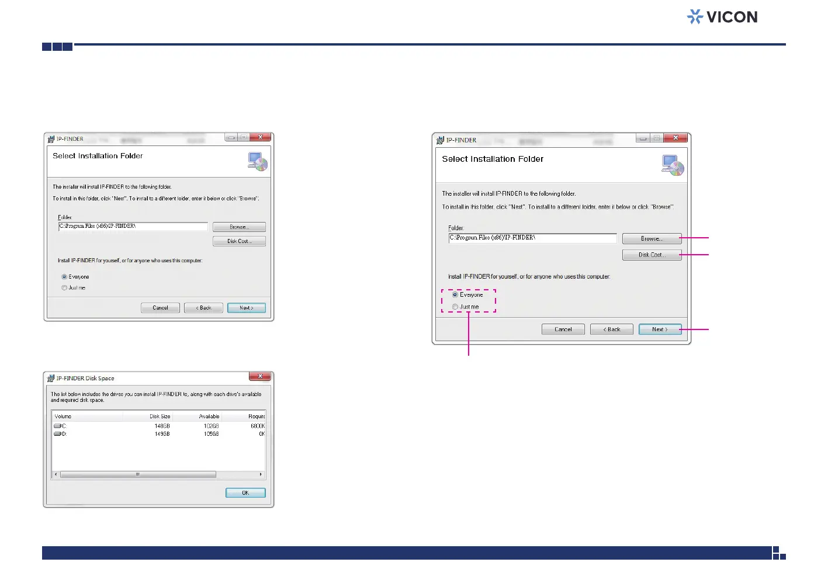Click the 148GB disk size value
This screenshot has height=583, width=828.
pos(162,426)
